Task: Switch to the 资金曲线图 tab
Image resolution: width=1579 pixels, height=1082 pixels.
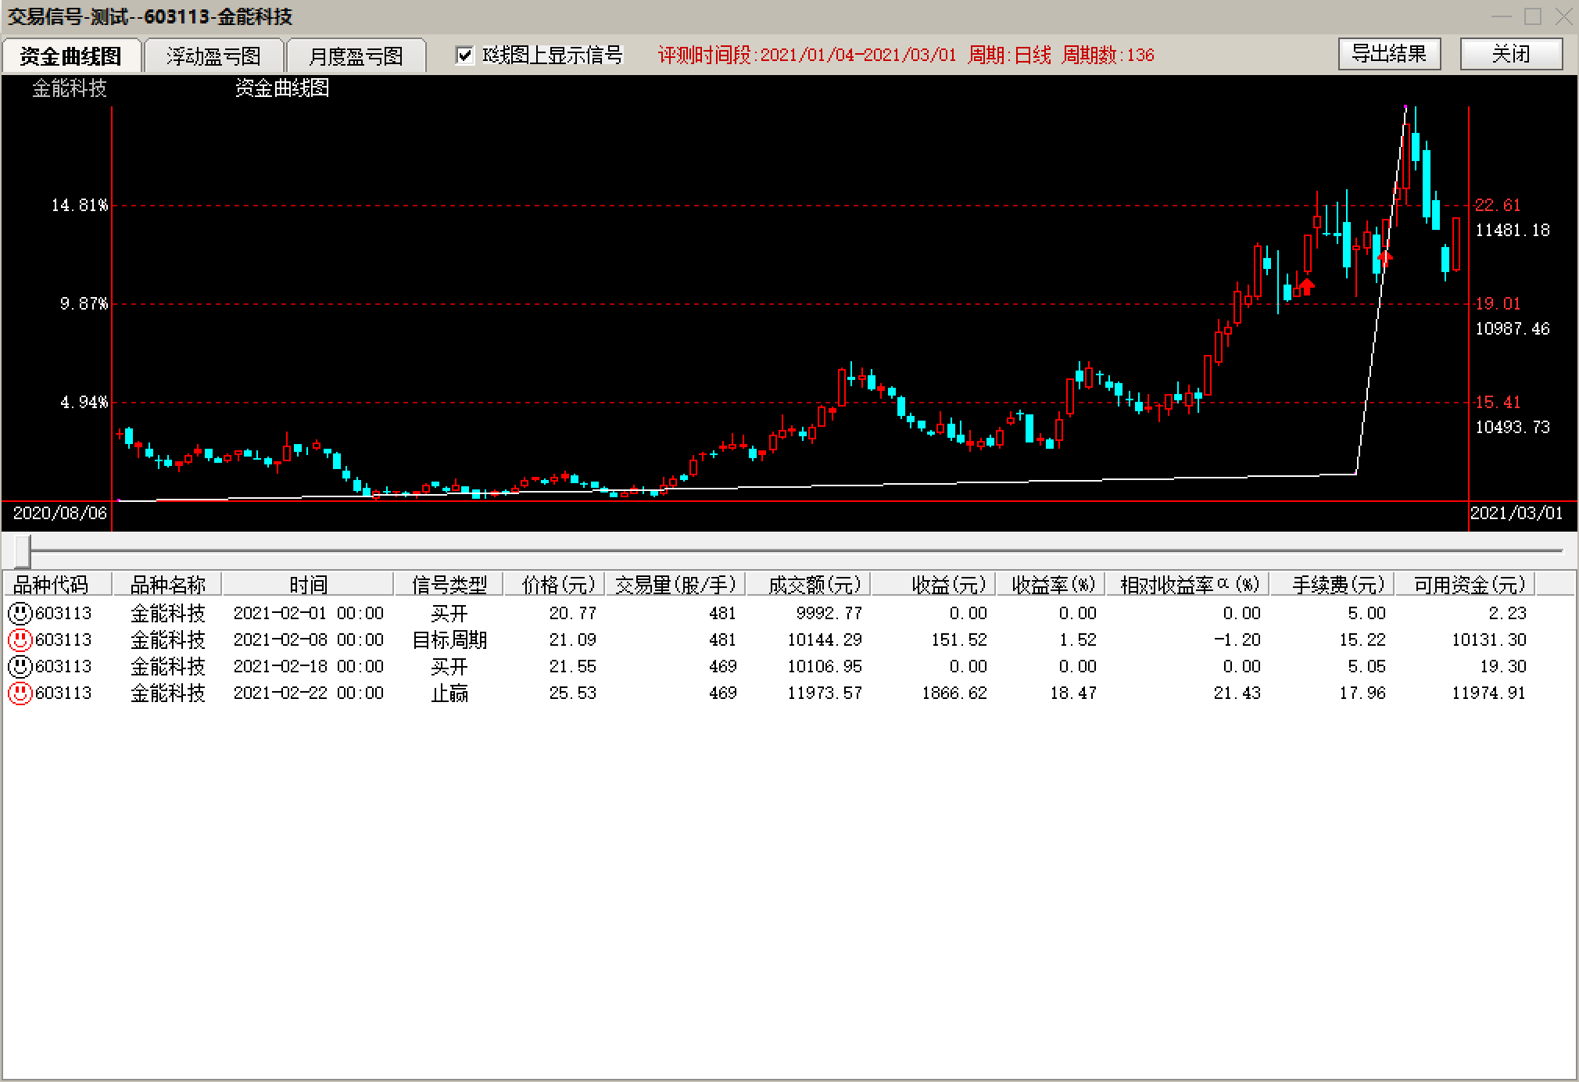Action: 71,56
